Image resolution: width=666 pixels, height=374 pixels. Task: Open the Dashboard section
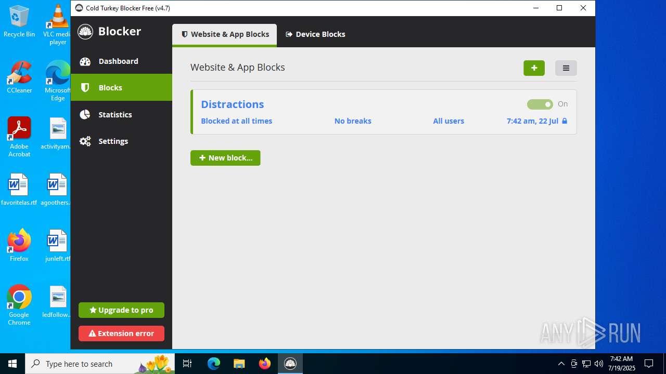(x=121, y=61)
